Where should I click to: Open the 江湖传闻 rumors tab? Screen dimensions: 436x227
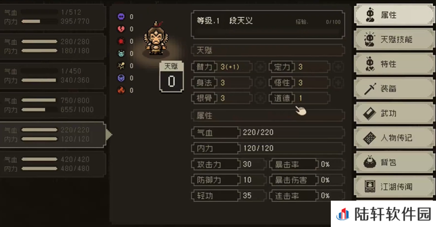(394, 186)
